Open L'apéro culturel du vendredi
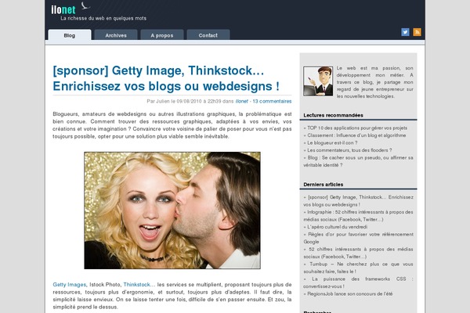The image size is (470, 313). [337, 227]
